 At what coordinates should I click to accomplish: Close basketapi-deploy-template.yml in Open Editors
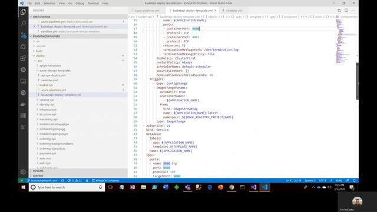click(x=34, y=26)
